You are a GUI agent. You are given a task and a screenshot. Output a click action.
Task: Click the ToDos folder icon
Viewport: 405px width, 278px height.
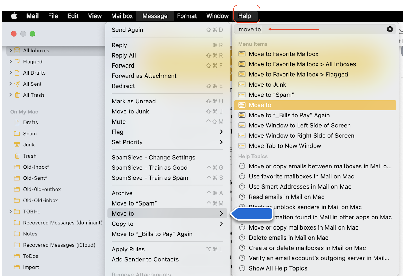(x=17, y=256)
